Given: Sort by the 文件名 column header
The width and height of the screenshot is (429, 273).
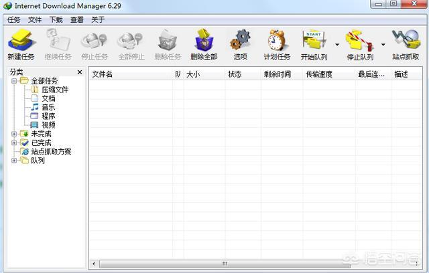Looking at the screenshot, I should pos(131,74).
